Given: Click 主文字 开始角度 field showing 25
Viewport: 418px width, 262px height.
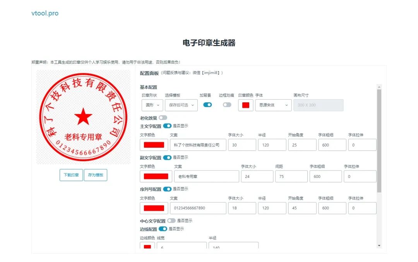Looking at the screenshot, I should 302,145.
